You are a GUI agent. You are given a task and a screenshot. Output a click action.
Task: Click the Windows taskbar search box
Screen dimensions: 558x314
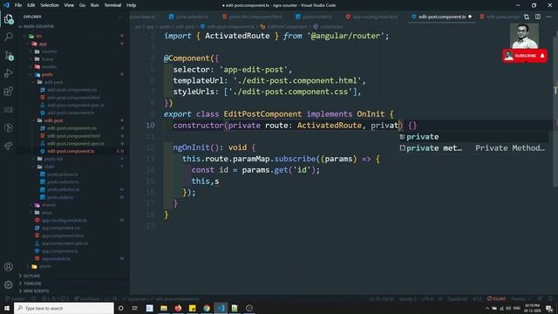pos(64,308)
